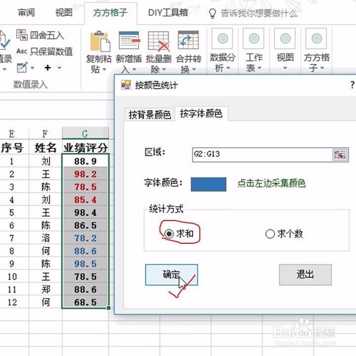Click the 确定 confirm button
This screenshot has height=356, width=356.
(172, 275)
